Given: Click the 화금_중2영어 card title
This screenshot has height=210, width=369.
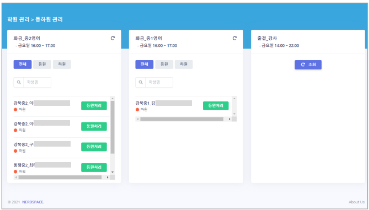Looking at the screenshot, I should [x=27, y=38].
